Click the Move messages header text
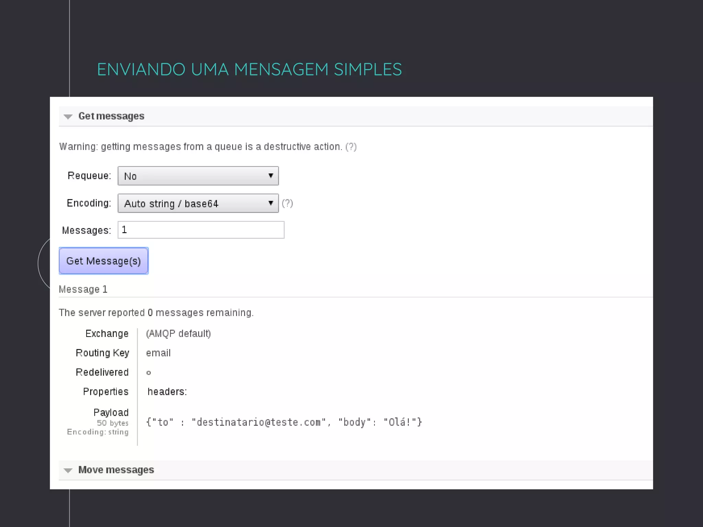703x527 pixels. click(116, 470)
